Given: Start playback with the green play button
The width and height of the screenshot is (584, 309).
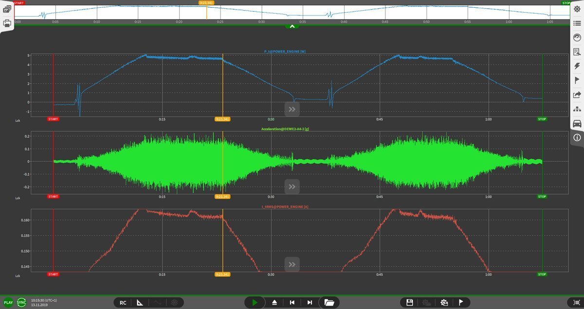Looking at the screenshot, I should [x=254, y=303].
